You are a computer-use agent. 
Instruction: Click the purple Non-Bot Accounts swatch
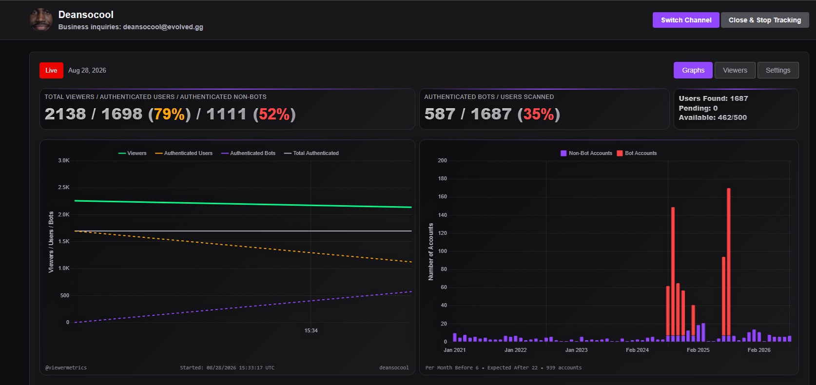point(563,153)
